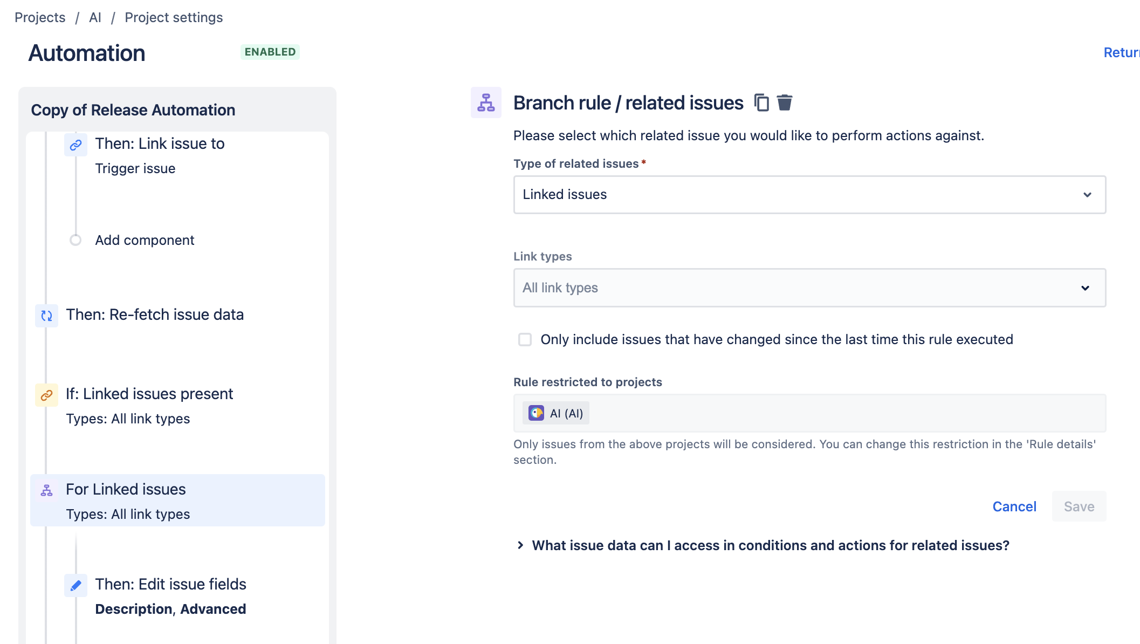This screenshot has width=1140, height=644.
Task: Go to Projects breadcrumb
Action: [x=40, y=17]
